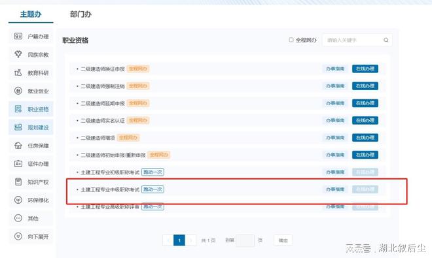
Task: Click the search magnifier icon
Action: tap(386, 40)
